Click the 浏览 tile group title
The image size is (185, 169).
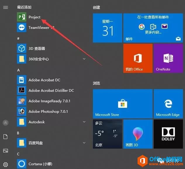point(96,83)
